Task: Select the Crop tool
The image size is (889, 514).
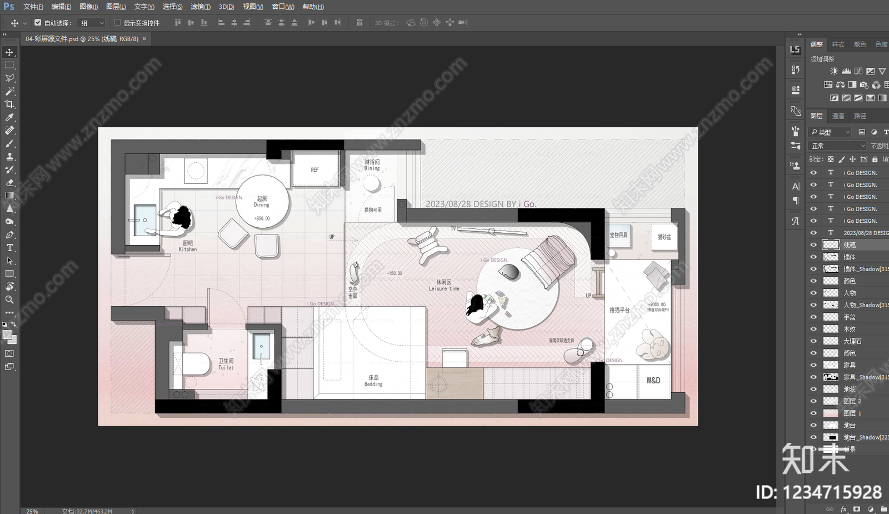Action: (x=9, y=104)
